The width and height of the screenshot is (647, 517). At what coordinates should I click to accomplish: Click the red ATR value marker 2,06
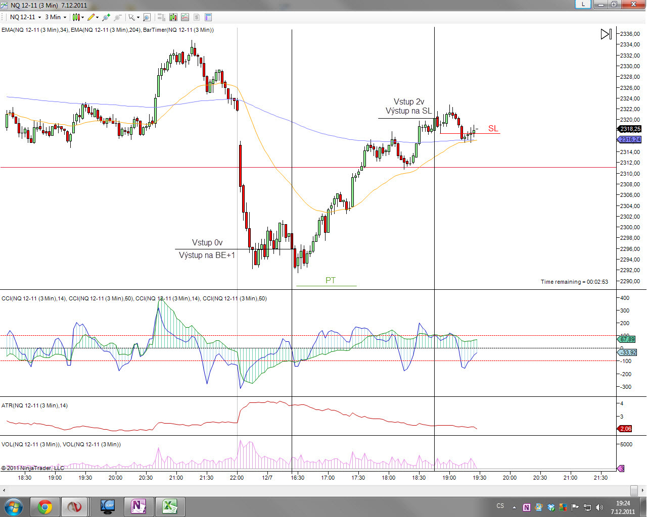click(625, 429)
